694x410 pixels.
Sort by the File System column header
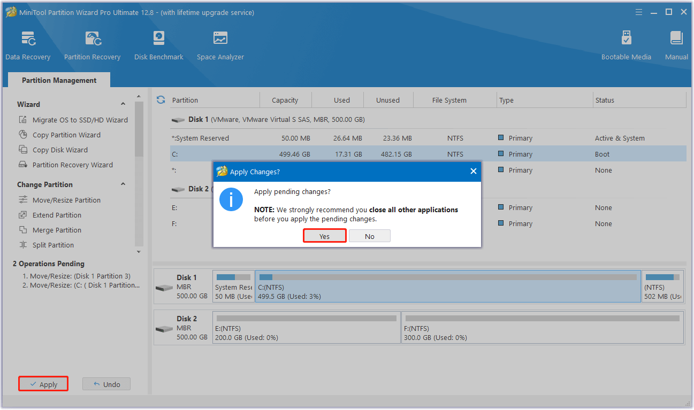tap(449, 100)
